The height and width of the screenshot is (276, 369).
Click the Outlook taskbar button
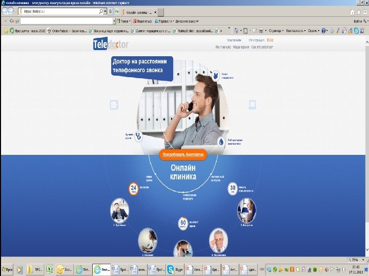[65, 270]
